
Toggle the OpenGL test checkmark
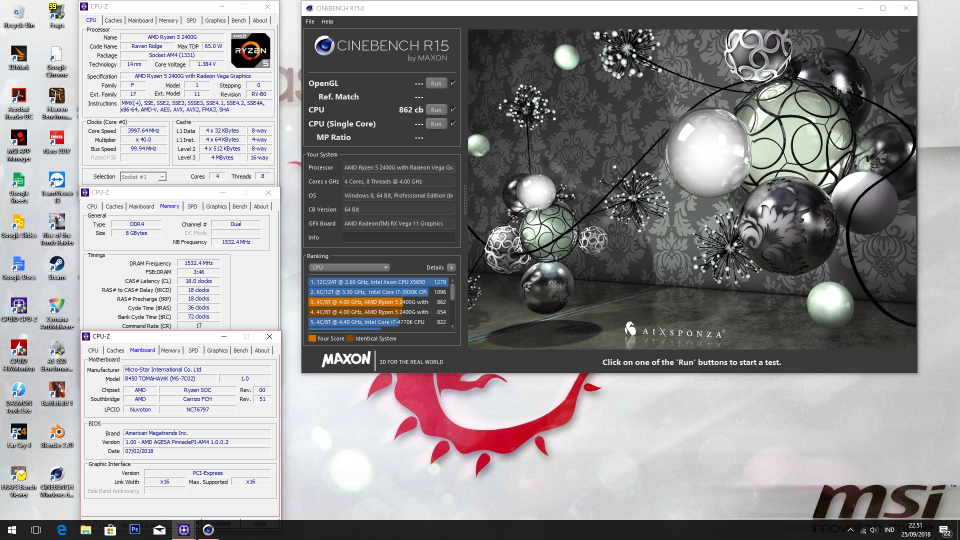click(x=453, y=83)
